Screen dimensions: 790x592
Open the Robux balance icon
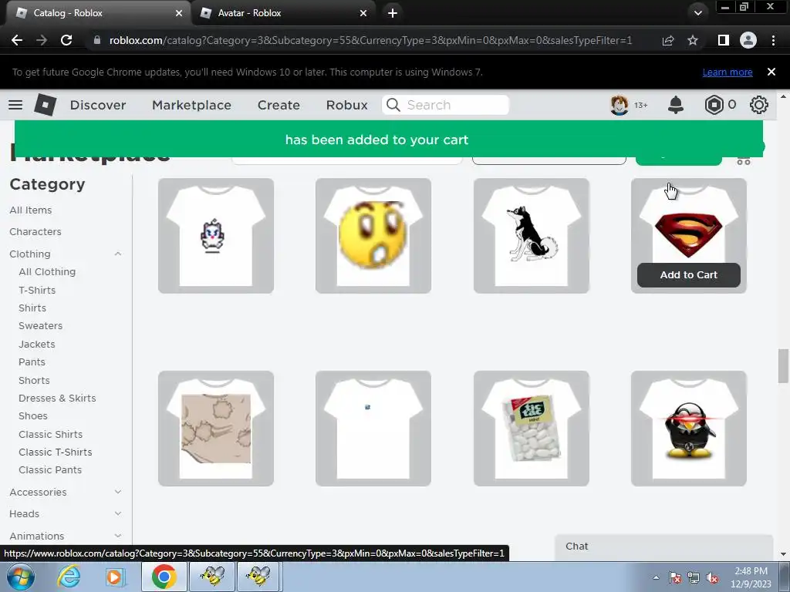point(714,105)
